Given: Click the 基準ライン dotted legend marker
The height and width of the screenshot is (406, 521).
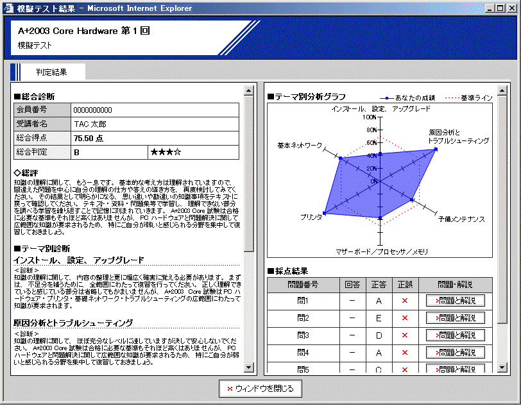Looking at the screenshot, I should click(452, 97).
